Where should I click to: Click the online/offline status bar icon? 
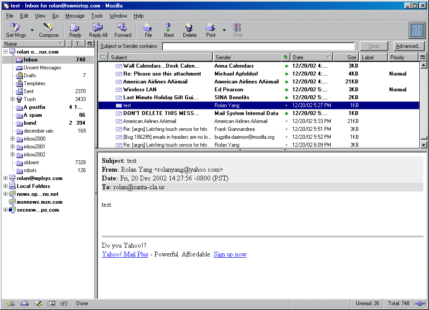[x=419, y=303]
